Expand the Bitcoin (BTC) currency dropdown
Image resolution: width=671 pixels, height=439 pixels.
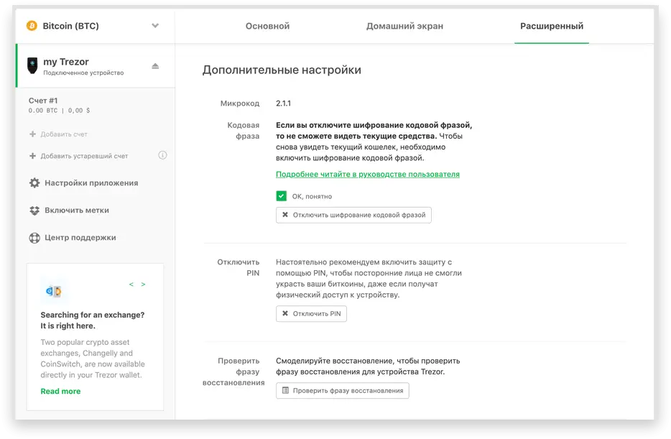[x=155, y=26]
